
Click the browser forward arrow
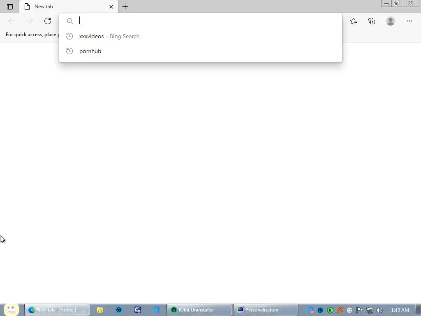(x=30, y=21)
